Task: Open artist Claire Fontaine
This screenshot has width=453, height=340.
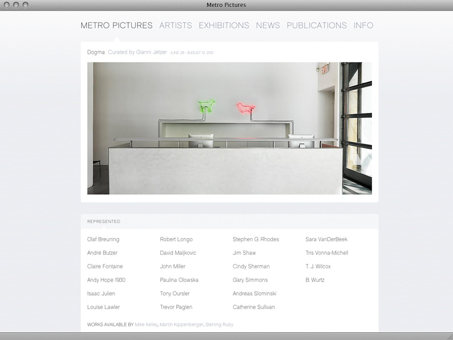Action: (x=105, y=266)
